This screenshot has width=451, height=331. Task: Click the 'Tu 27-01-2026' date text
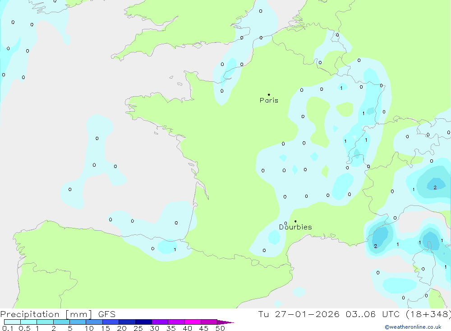tap(299, 314)
